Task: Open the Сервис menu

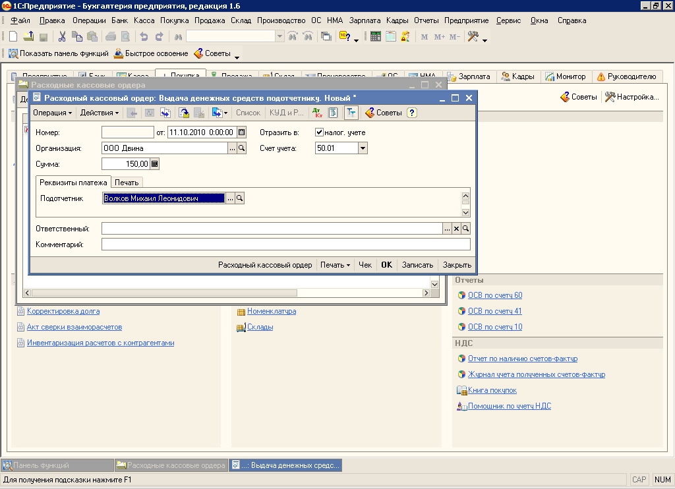Action: [508, 20]
